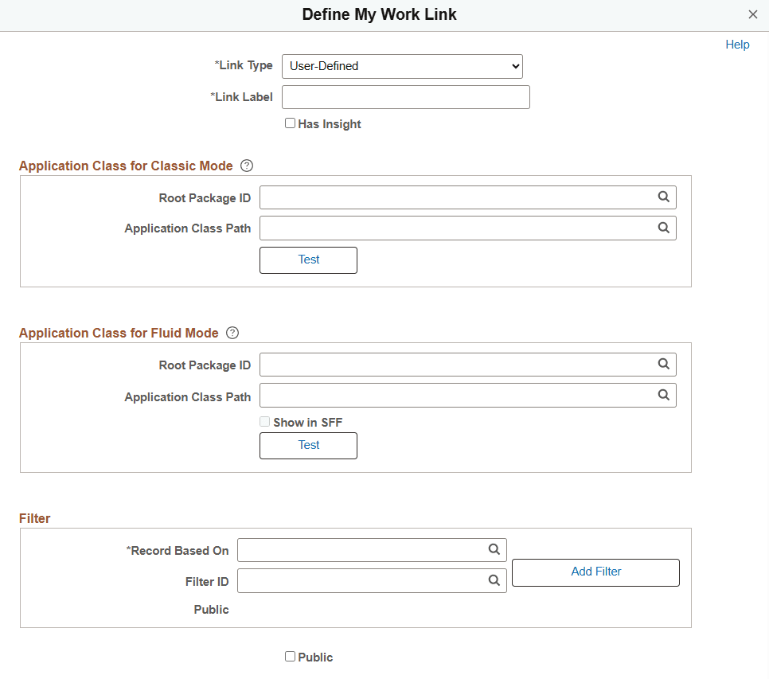The height and width of the screenshot is (679, 769).
Task: Click inside the Link Label input field
Action: tap(405, 96)
